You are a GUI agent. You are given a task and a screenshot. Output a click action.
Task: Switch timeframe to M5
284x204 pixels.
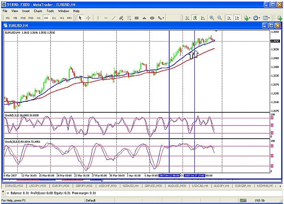coord(15,18)
